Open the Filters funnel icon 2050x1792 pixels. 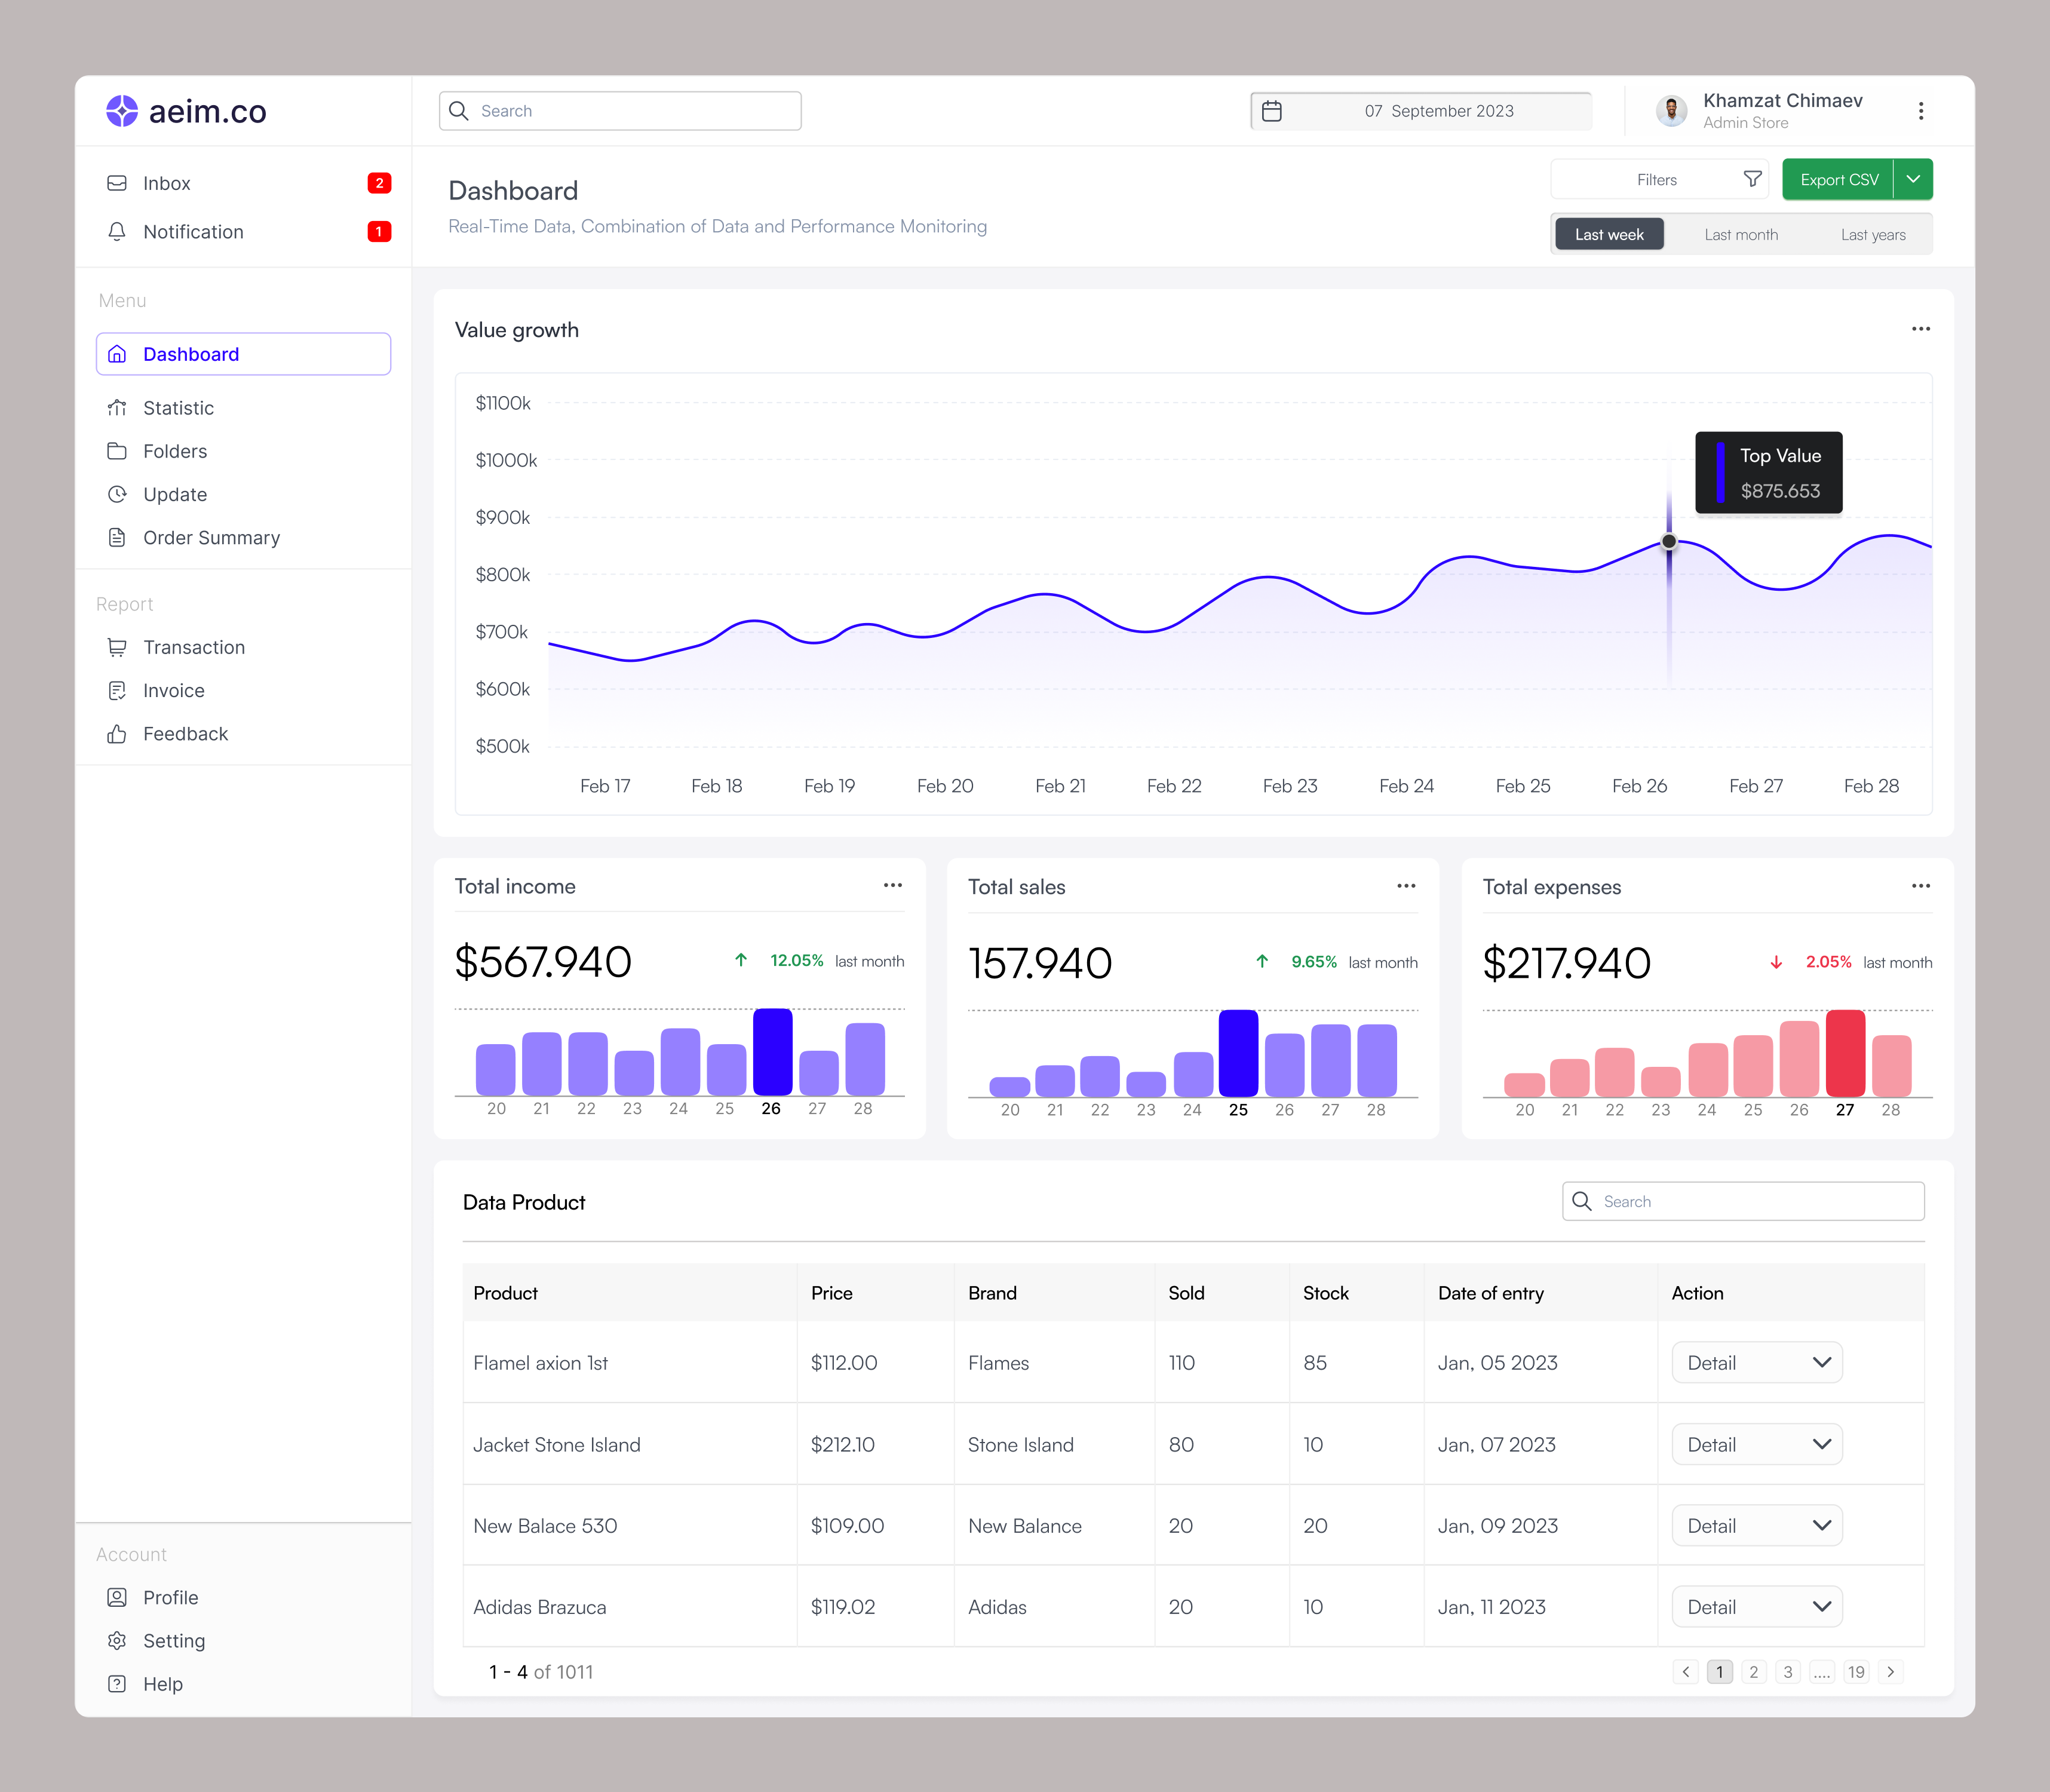1753,179
